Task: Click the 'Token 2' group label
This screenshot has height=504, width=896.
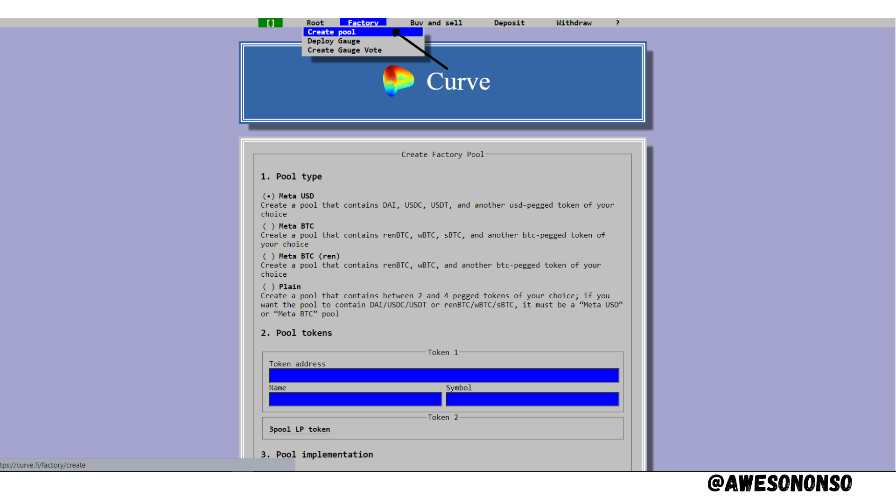Action: (443, 417)
